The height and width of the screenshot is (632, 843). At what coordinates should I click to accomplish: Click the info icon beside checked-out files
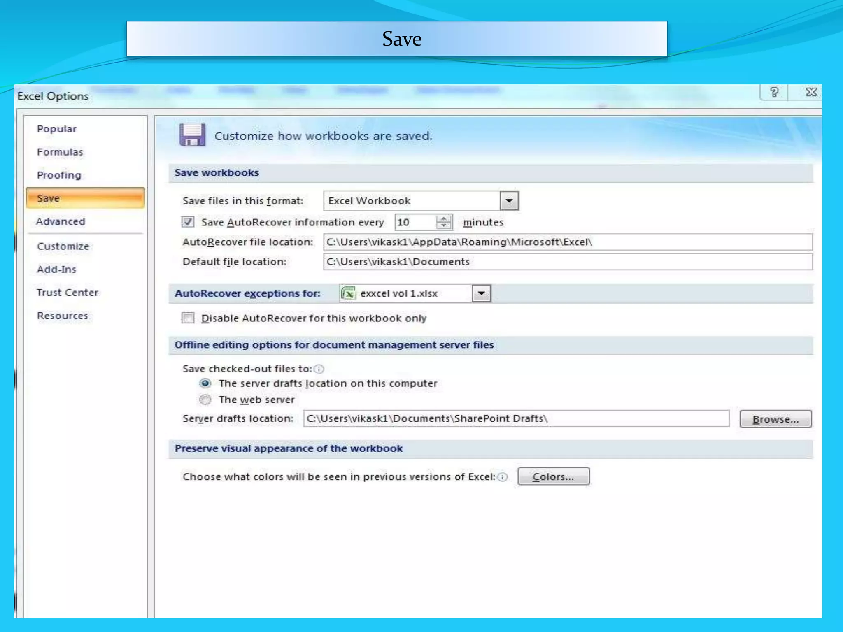pos(319,369)
